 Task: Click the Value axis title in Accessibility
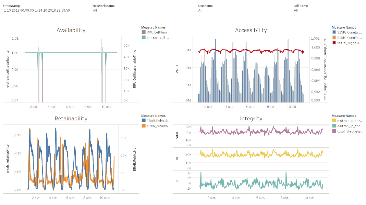point(177,69)
